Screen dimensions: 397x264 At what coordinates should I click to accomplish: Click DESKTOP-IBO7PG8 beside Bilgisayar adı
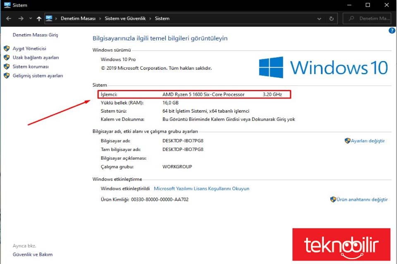pos(183,141)
